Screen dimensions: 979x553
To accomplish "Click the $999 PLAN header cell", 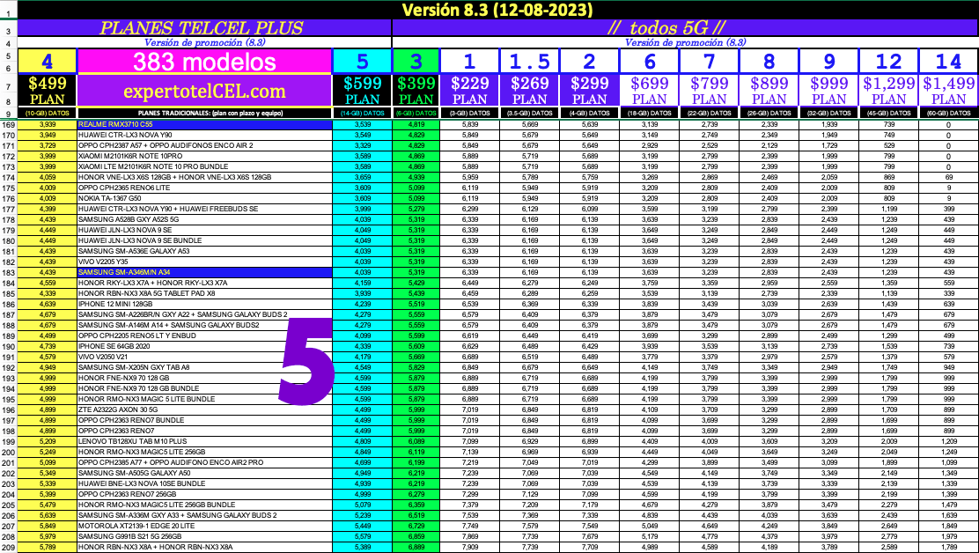I will (x=829, y=91).
